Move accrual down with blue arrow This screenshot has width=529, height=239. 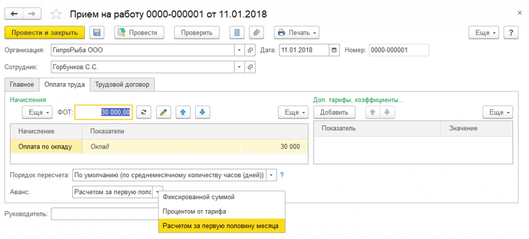[x=202, y=112]
